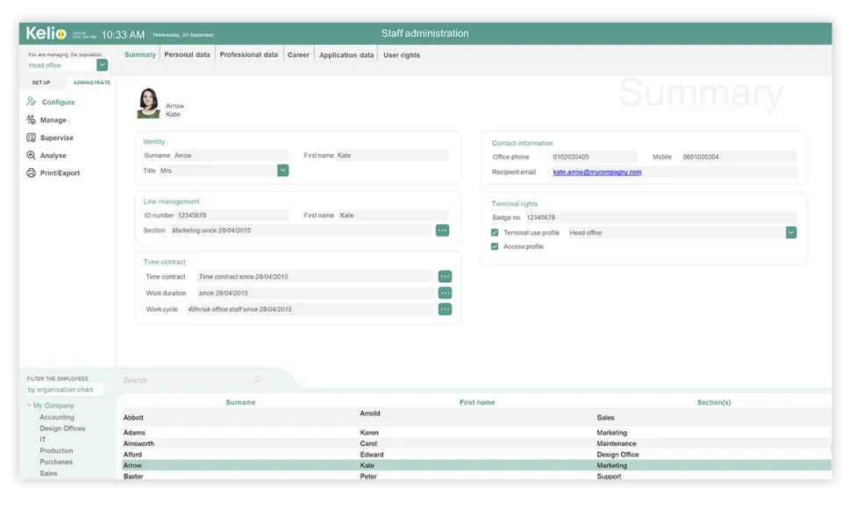This screenshot has height=509, width=849.
Task: Click the employee Search field
Action: click(x=187, y=380)
